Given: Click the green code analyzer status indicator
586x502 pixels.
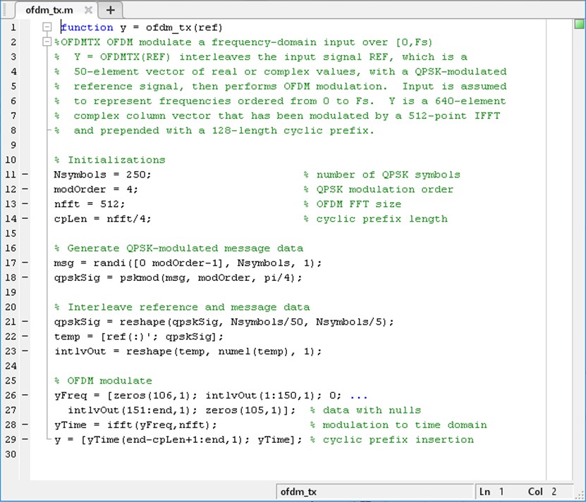Looking at the screenshot, I should [578, 25].
